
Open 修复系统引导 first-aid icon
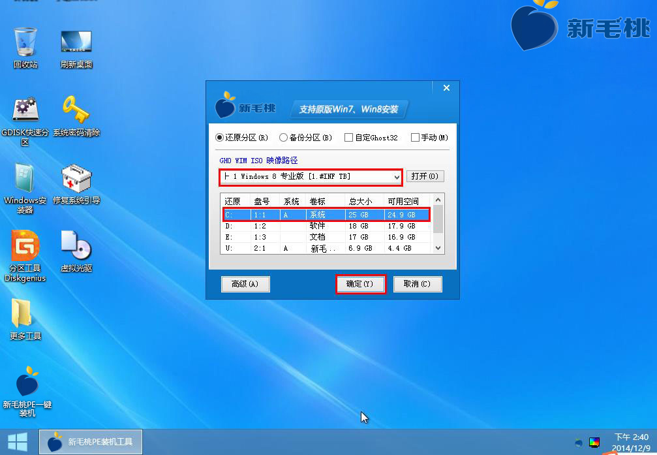(76, 184)
